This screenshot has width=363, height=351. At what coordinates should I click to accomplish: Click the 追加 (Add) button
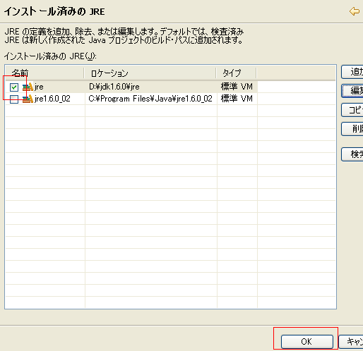point(352,72)
